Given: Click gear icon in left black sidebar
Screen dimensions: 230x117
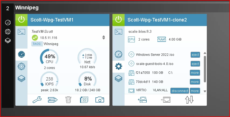Looking at the screenshot, I should 8,32.
